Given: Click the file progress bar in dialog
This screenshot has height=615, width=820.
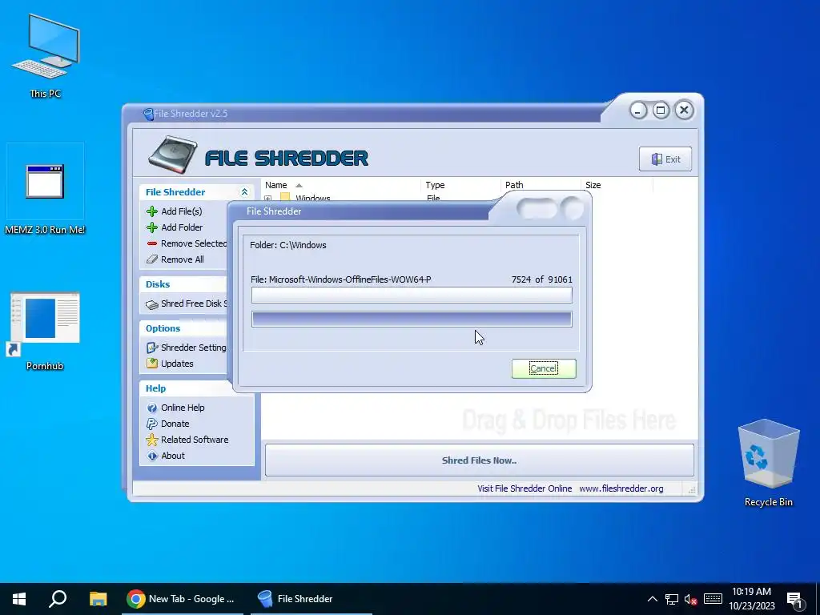Looking at the screenshot, I should [412, 295].
